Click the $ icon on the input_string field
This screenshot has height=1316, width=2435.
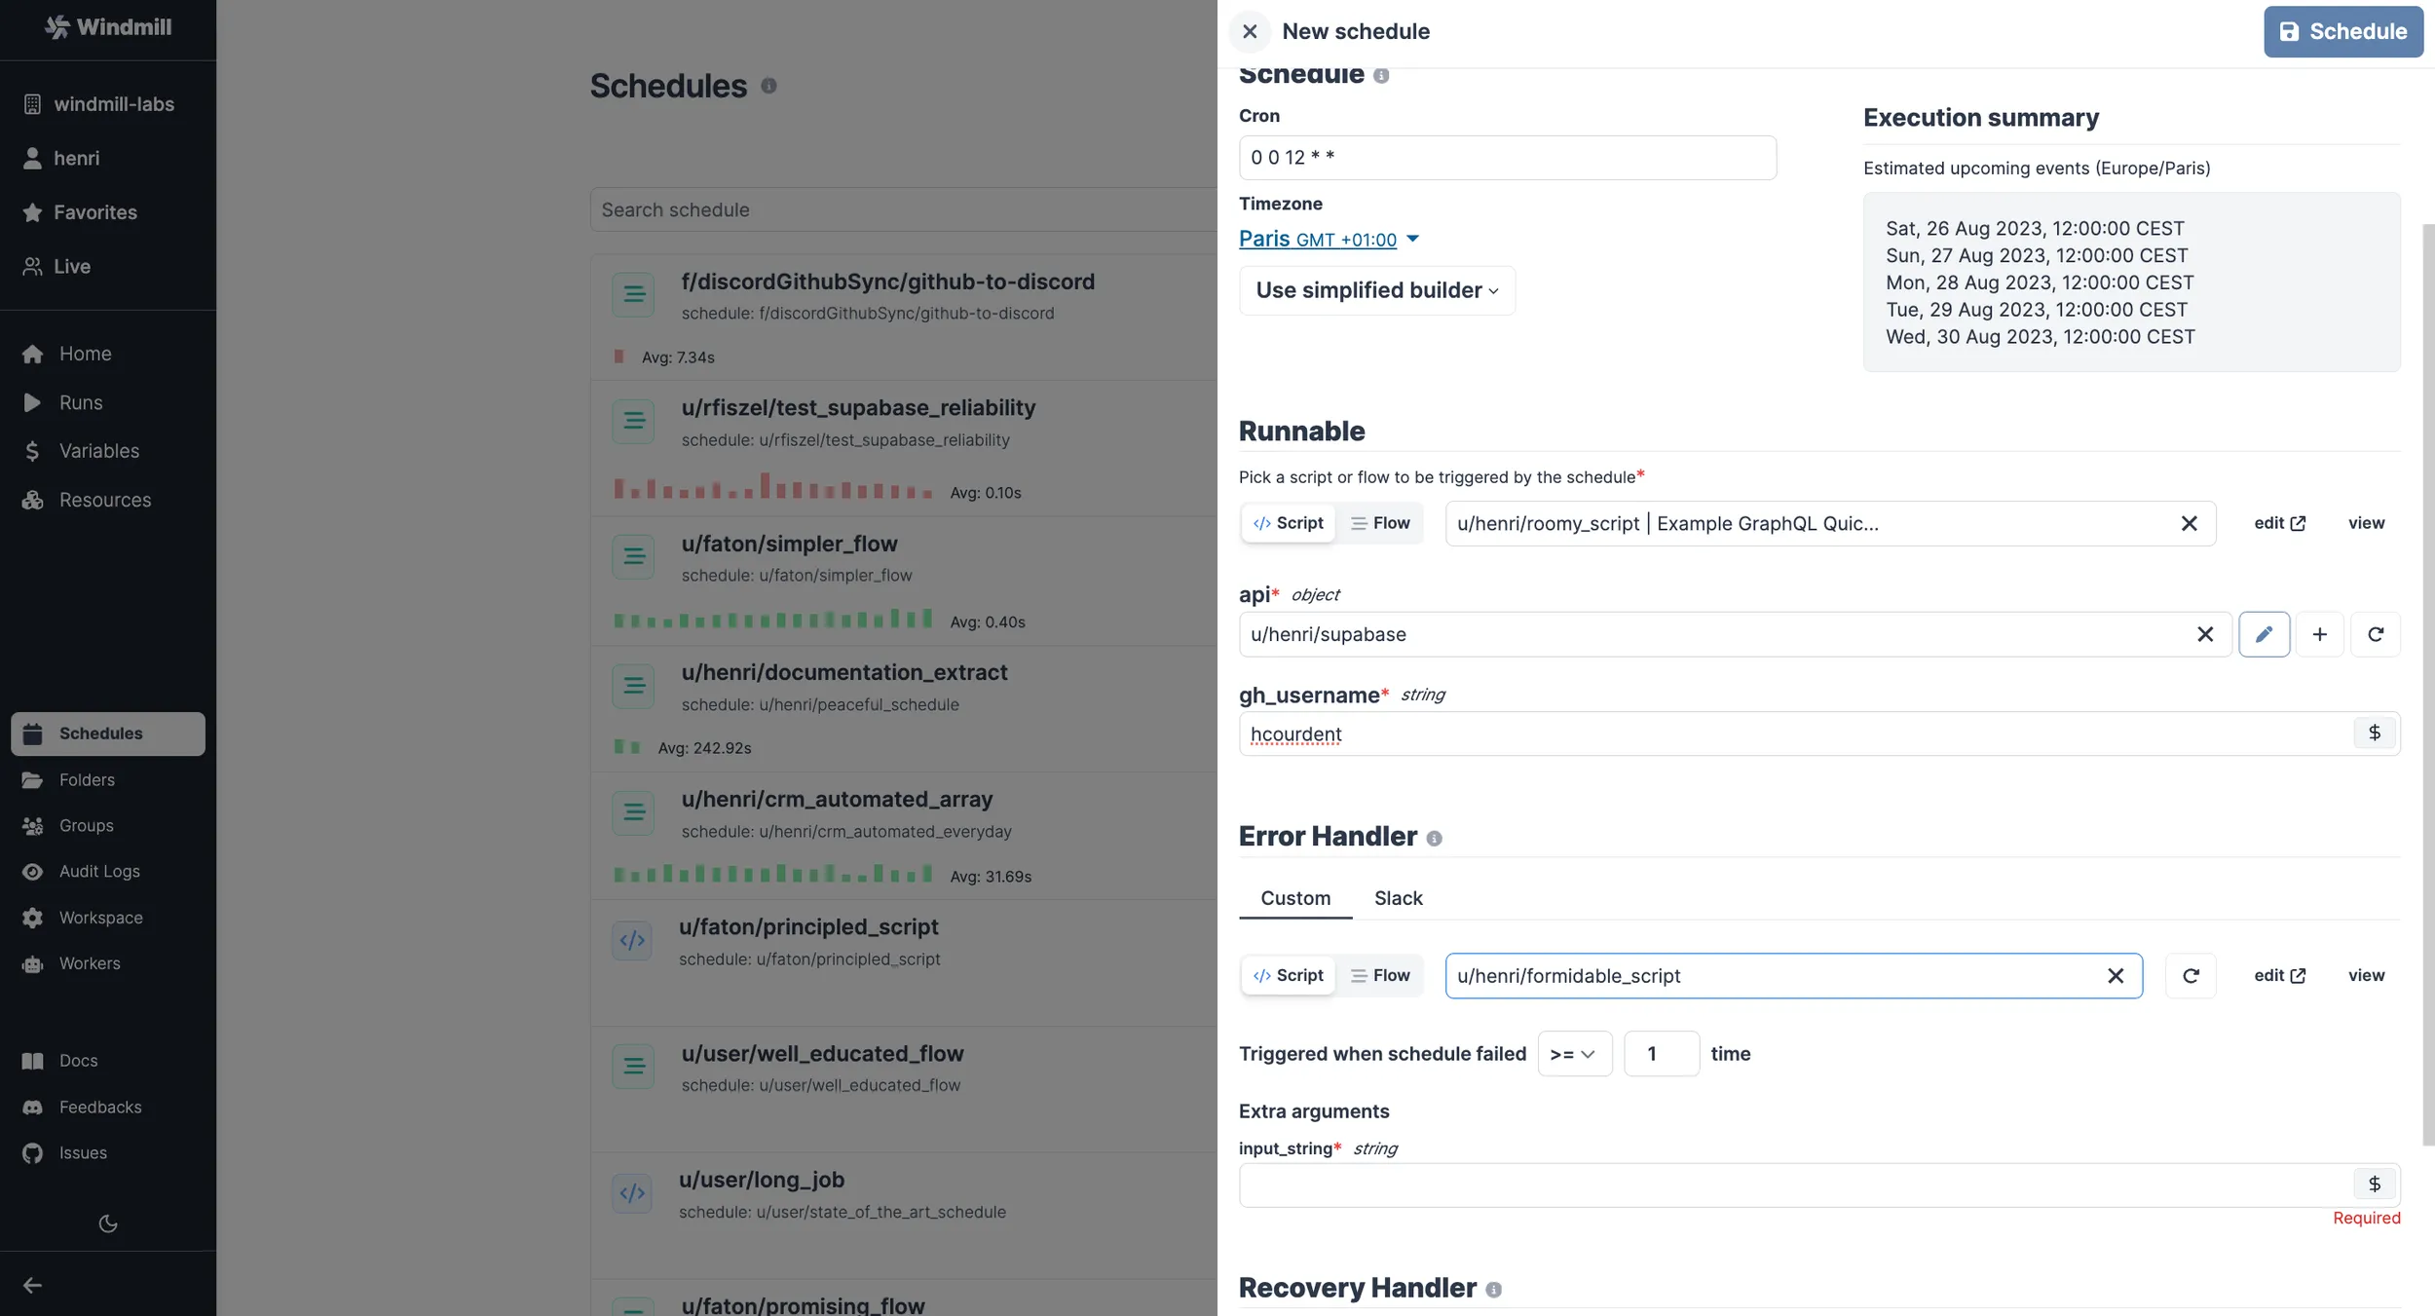(2375, 1184)
